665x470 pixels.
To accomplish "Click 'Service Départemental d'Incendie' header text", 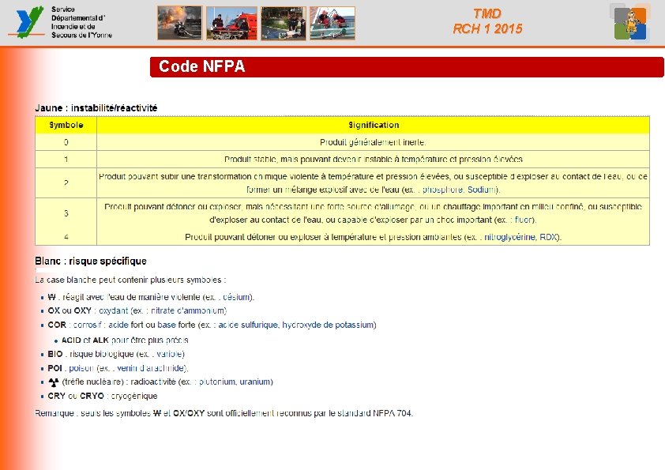I will (81, 22).
